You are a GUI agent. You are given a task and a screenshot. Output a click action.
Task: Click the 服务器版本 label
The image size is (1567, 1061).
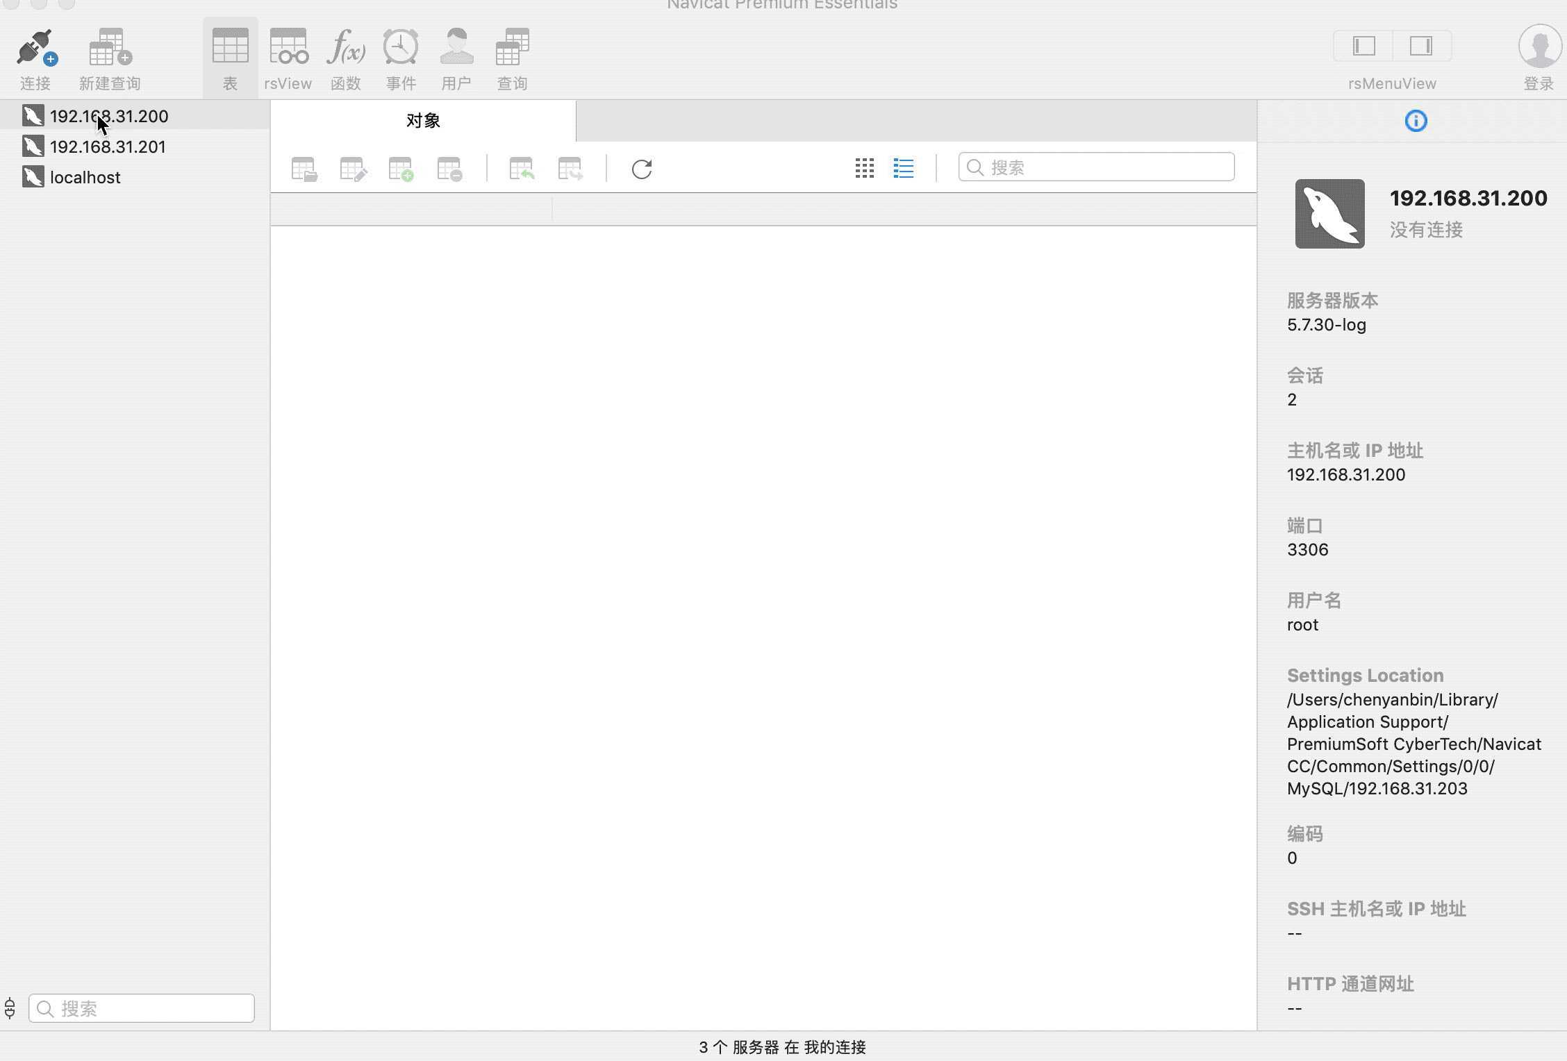coord(1332,301)
